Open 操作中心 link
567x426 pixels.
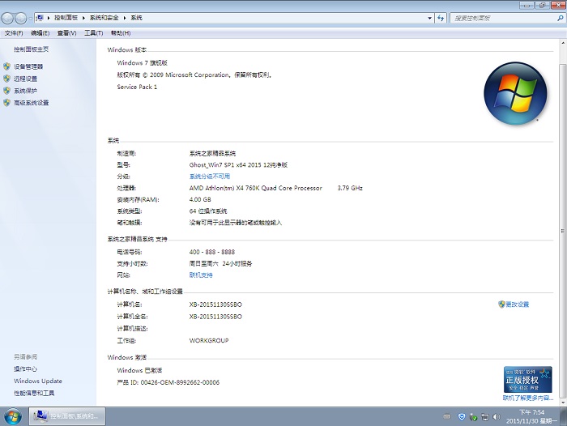(x=25, y=368)
